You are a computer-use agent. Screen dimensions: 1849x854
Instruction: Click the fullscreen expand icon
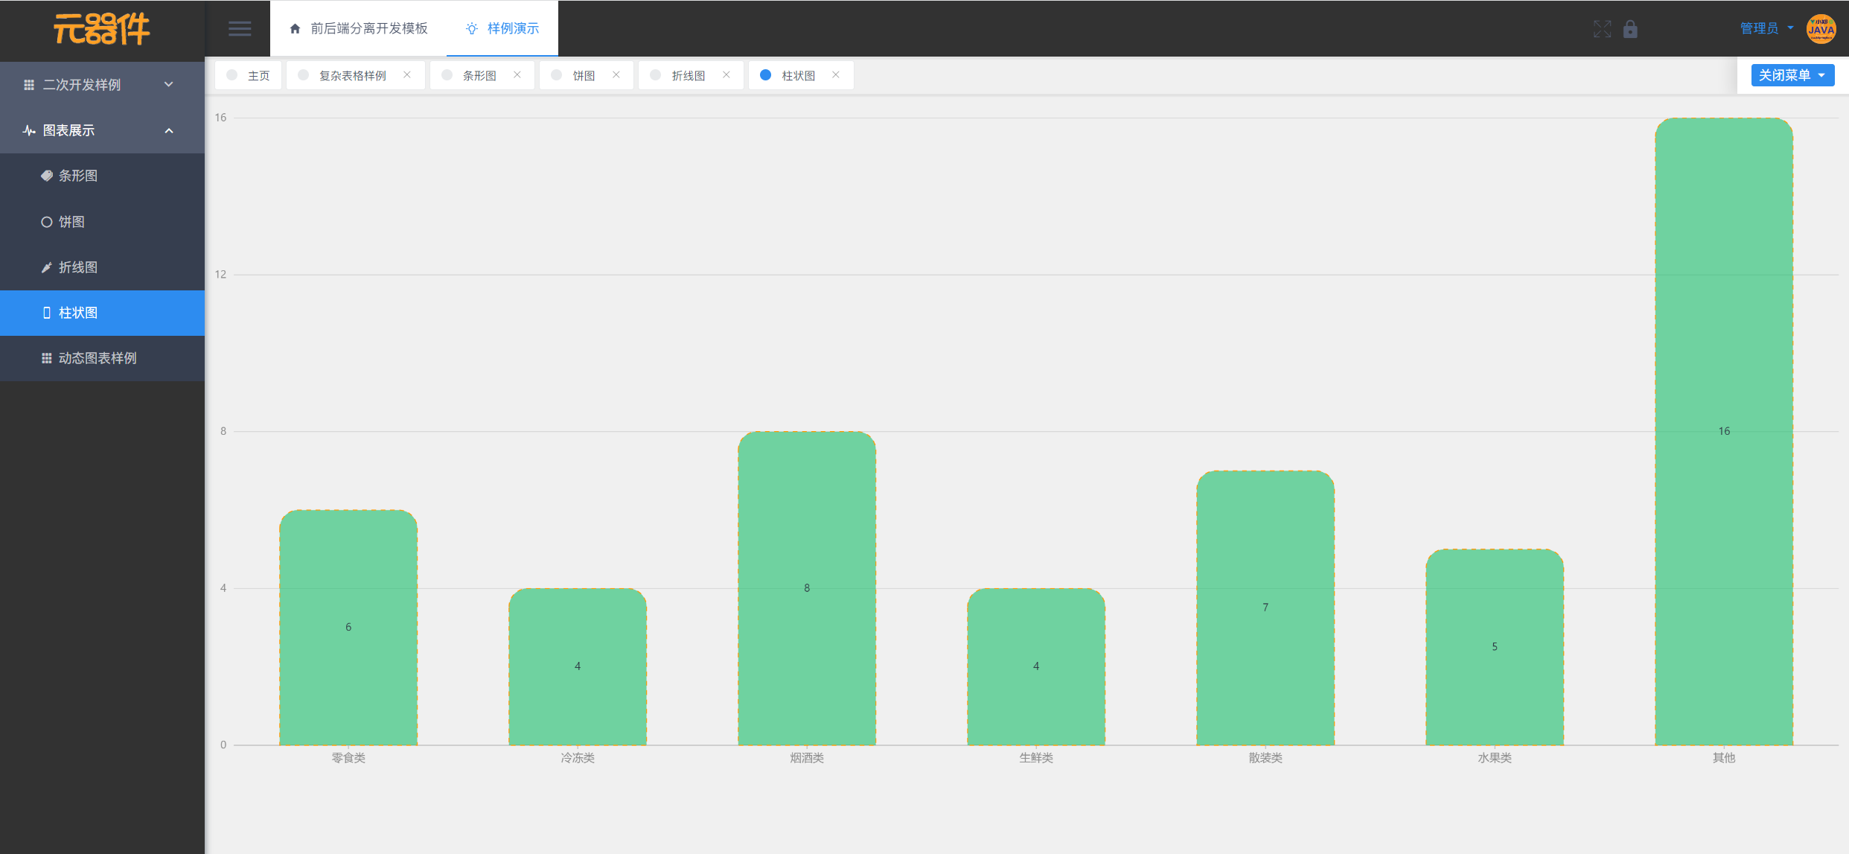1602,29
